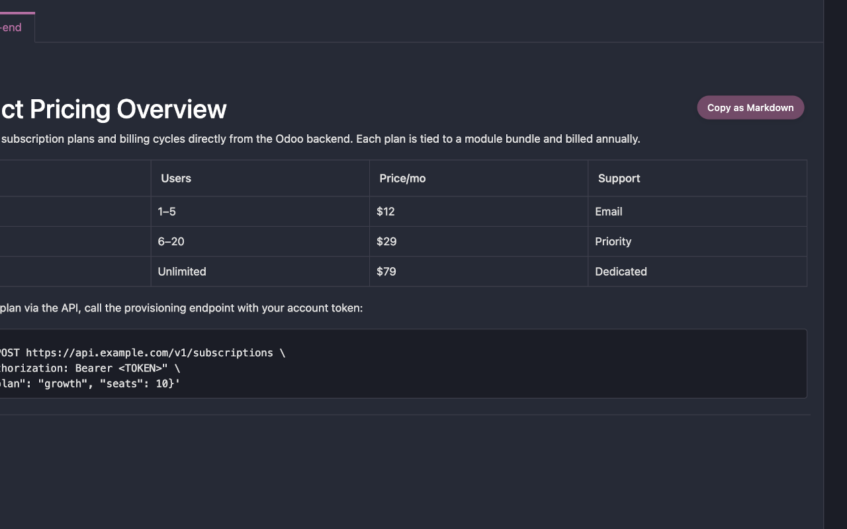Viewport: 847px width, 529px height.
Task: Select the 'Unlimited' users cell
Action: click(x=260, y=272)
